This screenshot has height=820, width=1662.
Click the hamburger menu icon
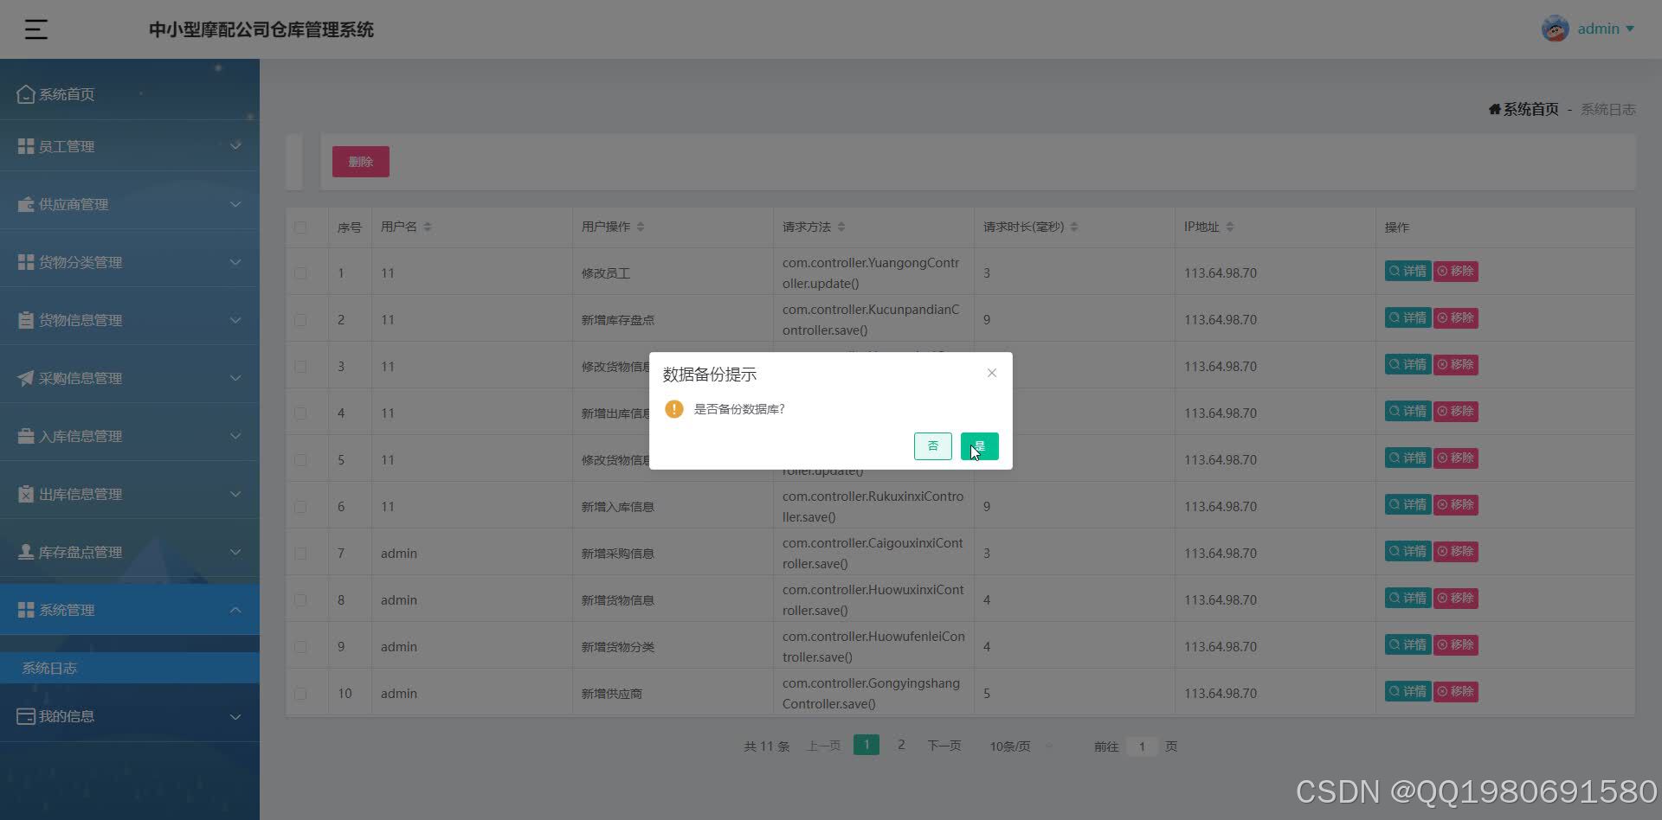(x=35, y=29)
